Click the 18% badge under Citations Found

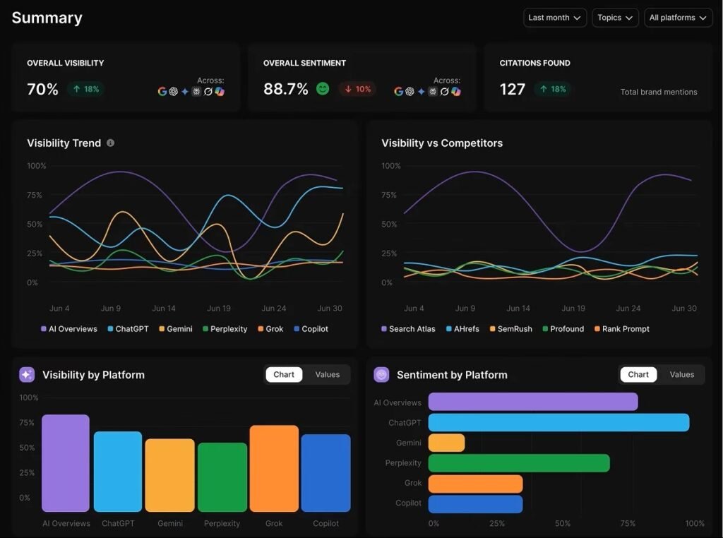[552, 89]
